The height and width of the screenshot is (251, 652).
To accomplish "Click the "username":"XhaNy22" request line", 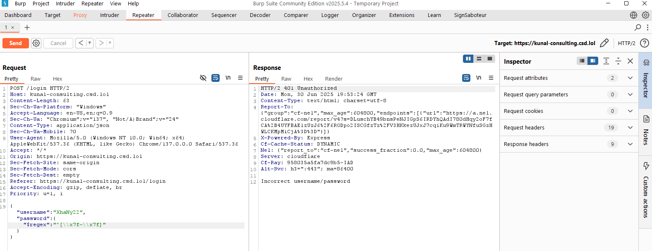I will [51, 213].
